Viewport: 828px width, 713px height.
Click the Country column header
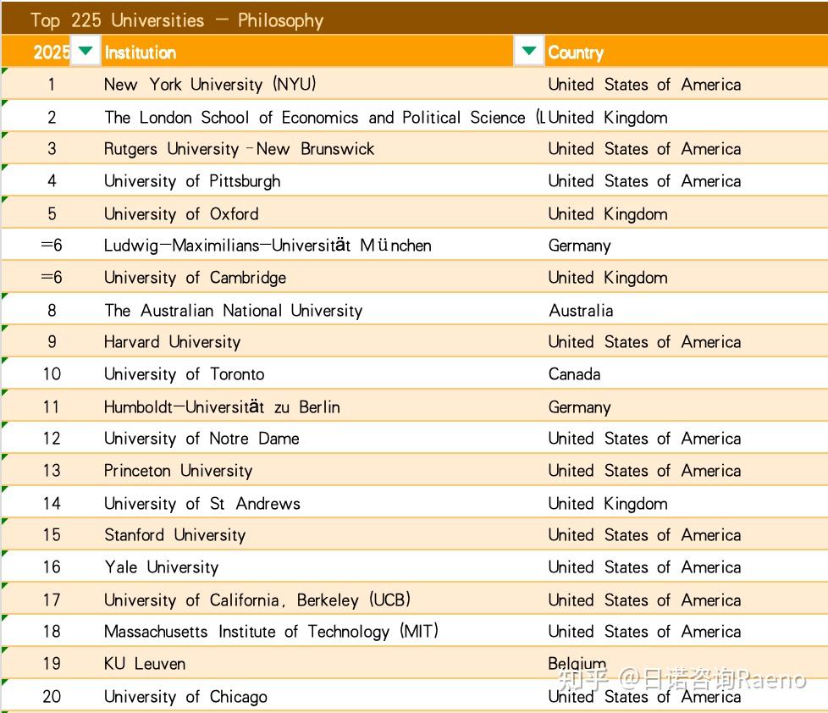point(576,53)
